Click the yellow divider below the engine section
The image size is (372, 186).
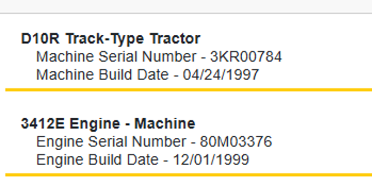point(186,175)
